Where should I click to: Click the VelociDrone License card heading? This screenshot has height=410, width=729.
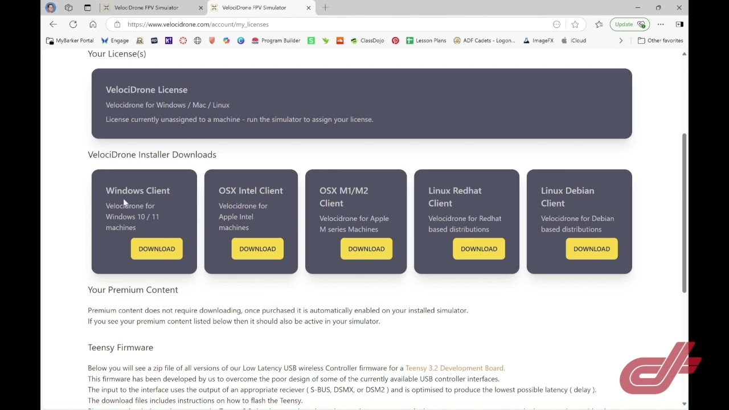point(146,89)
